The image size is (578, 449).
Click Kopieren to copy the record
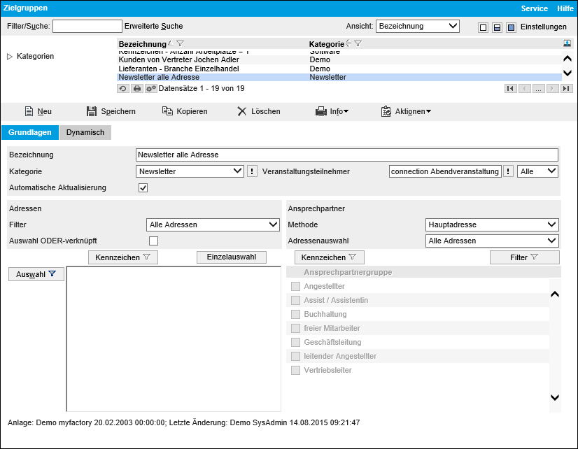click(185, 111)
